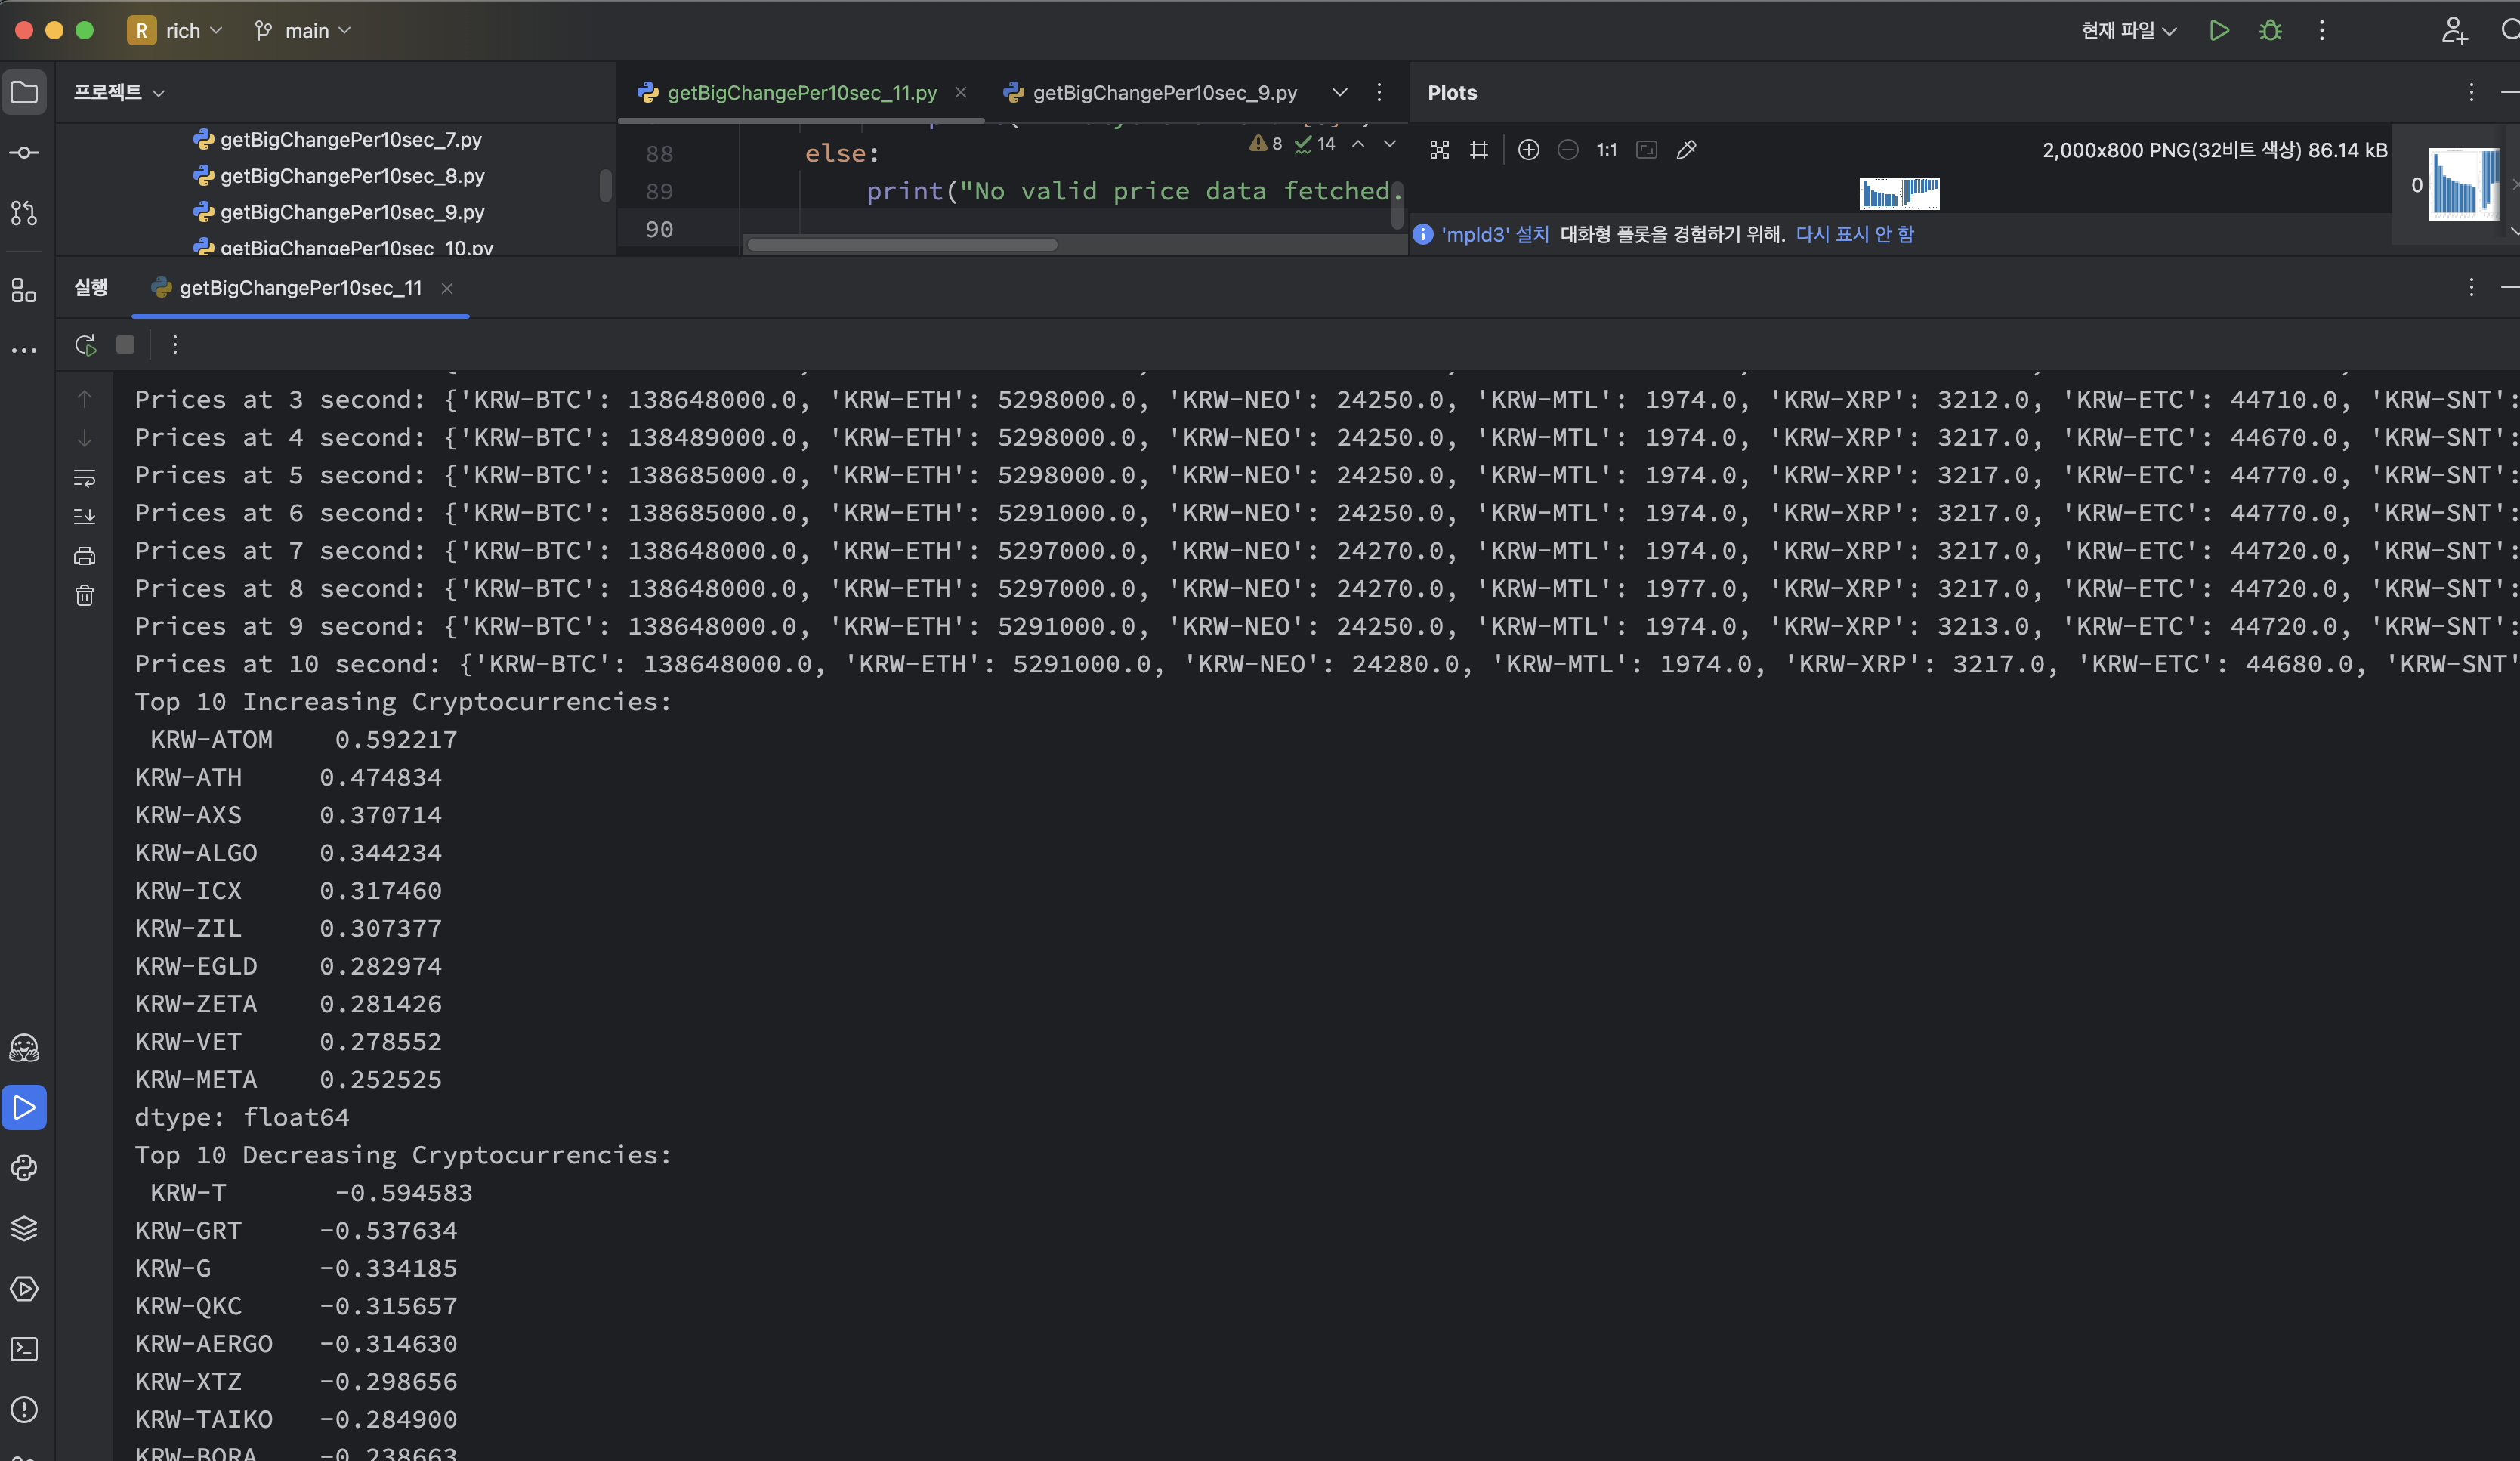Toggle soft-wrap in console output

click(85, 478)
